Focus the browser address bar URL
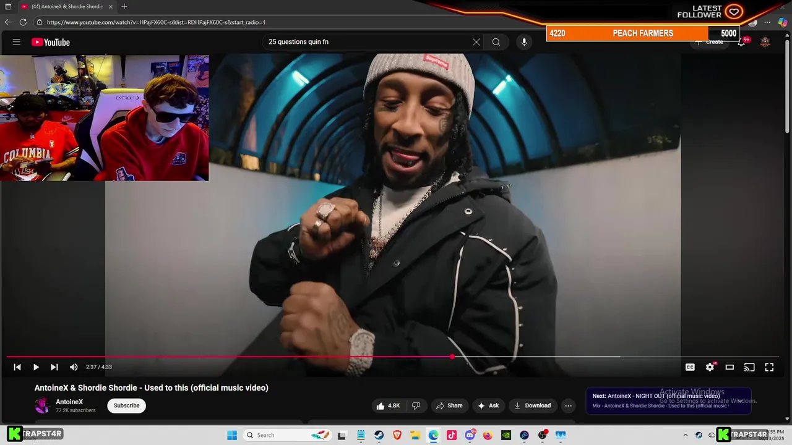Image resolution: width=792 pixels, height=445 pixels. (x=156, y=22)
